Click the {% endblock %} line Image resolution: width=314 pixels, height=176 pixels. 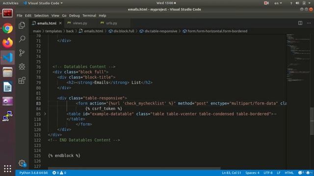pyautogui.click(x=64, y=155)
